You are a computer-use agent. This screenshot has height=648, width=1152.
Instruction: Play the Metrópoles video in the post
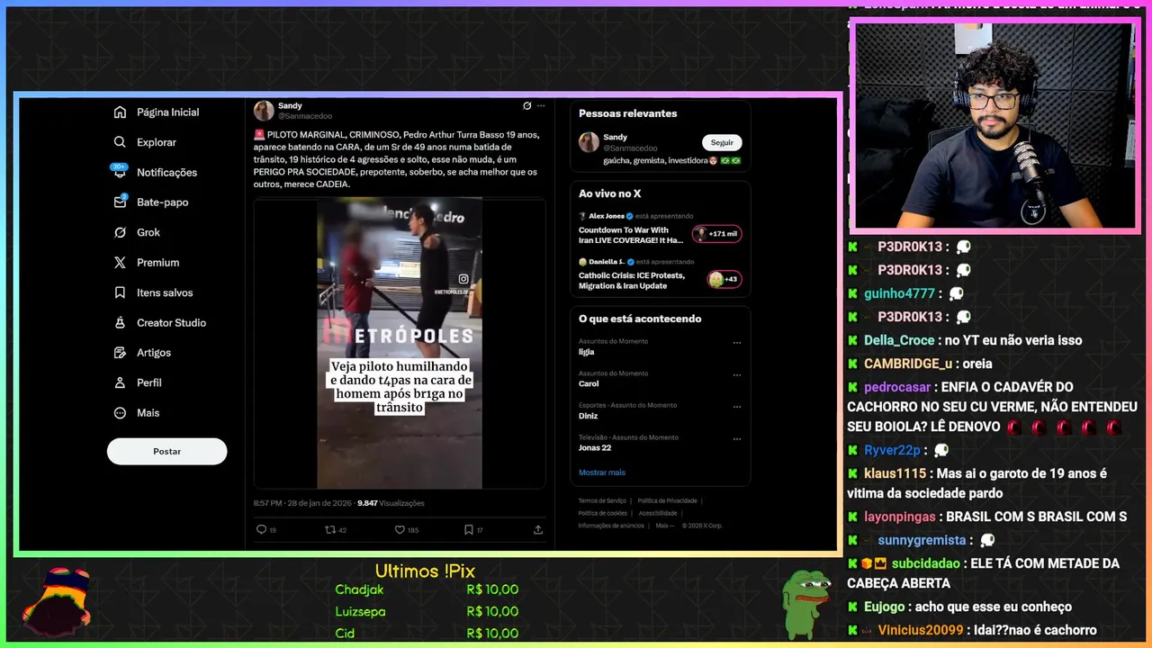(x=400, y=343)
